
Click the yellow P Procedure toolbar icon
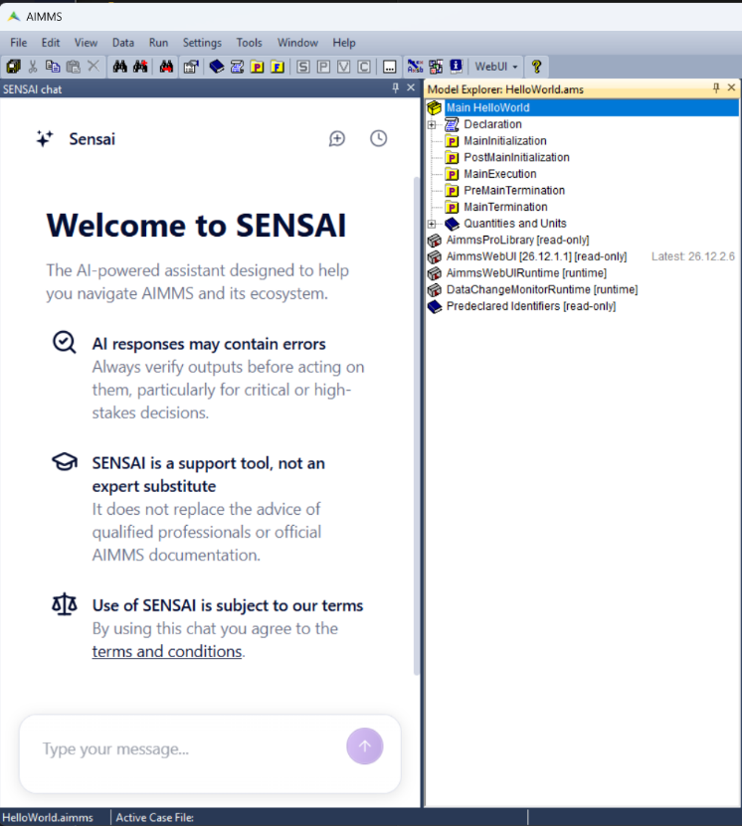tap(258, 67)
